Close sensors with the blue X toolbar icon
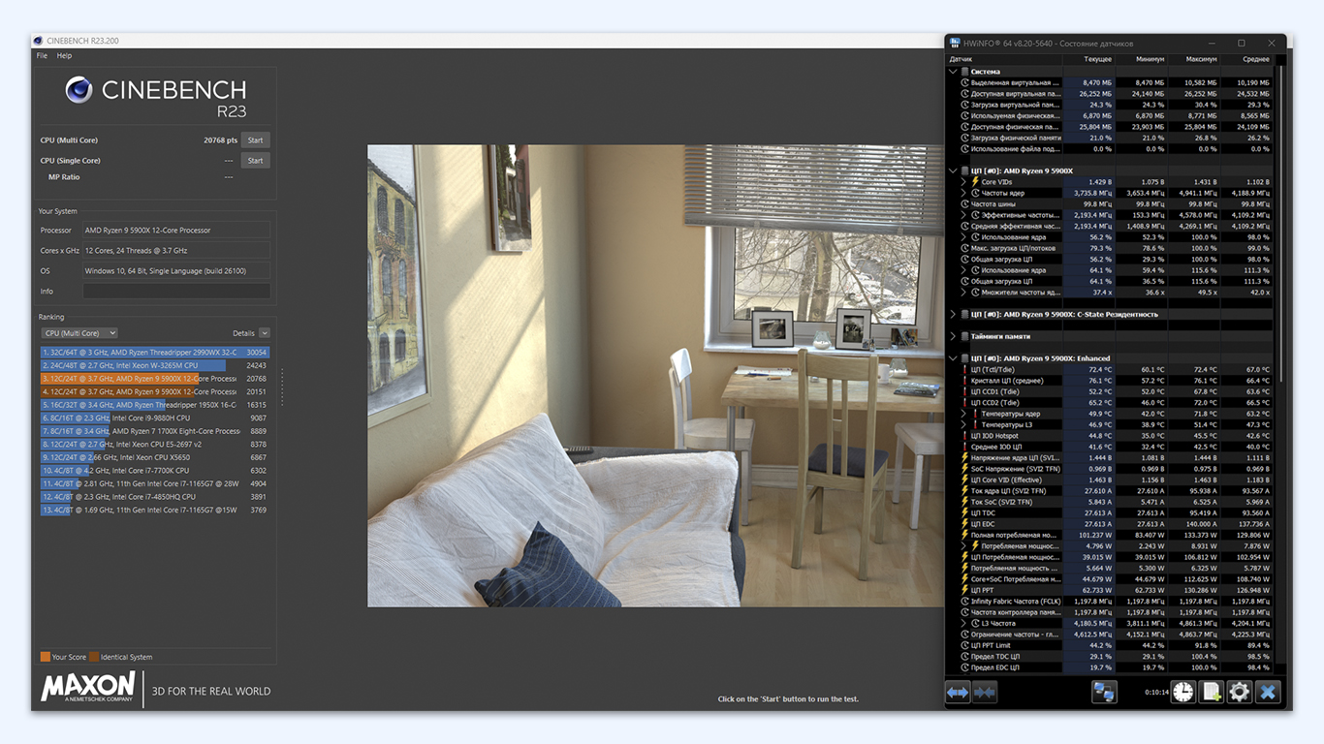 [1268, 692]
